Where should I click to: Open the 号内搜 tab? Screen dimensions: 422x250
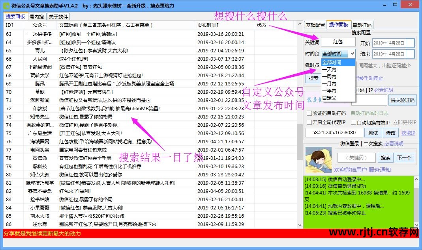coord(37,17)
